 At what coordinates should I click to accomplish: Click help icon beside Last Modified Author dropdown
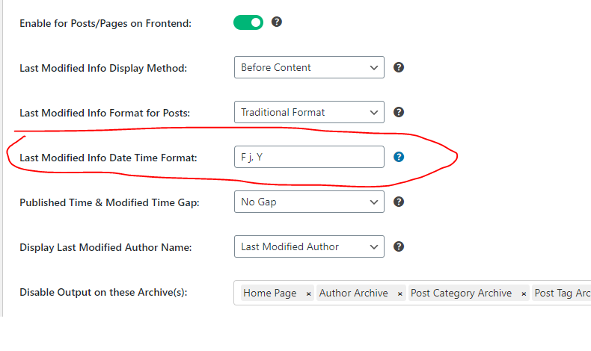(399, 246)
